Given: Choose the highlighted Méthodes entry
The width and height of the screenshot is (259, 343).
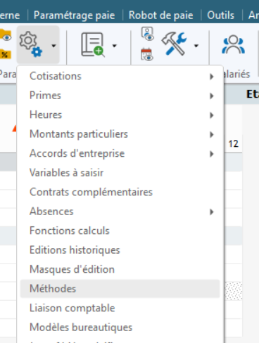Looking at the screenshot, I should (x=120, y=289).
